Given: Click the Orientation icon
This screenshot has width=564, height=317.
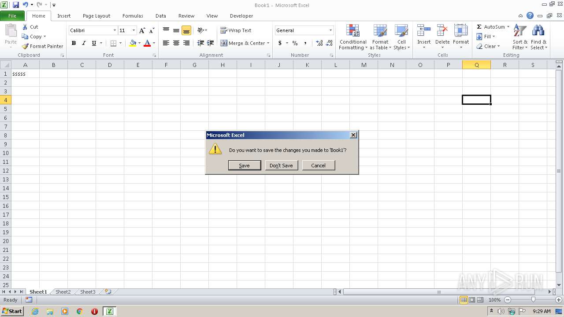Looking at the screenshot, I should click(200, 30).
